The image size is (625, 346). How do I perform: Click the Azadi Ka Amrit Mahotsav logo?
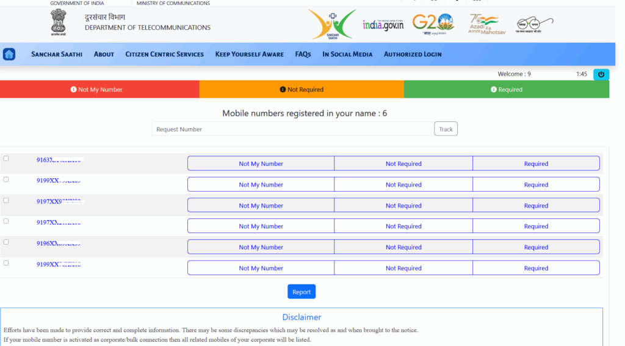pyautogui.click(x=483, y=24)
